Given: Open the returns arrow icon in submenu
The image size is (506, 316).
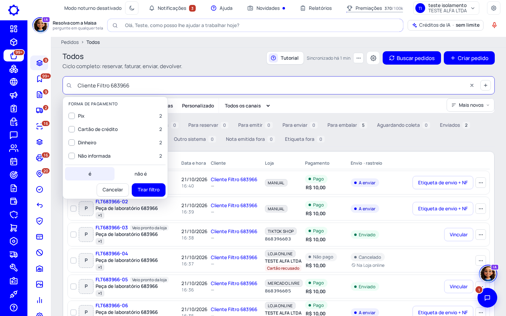Looking at the screenshot, I should click(x=40, y=205).
